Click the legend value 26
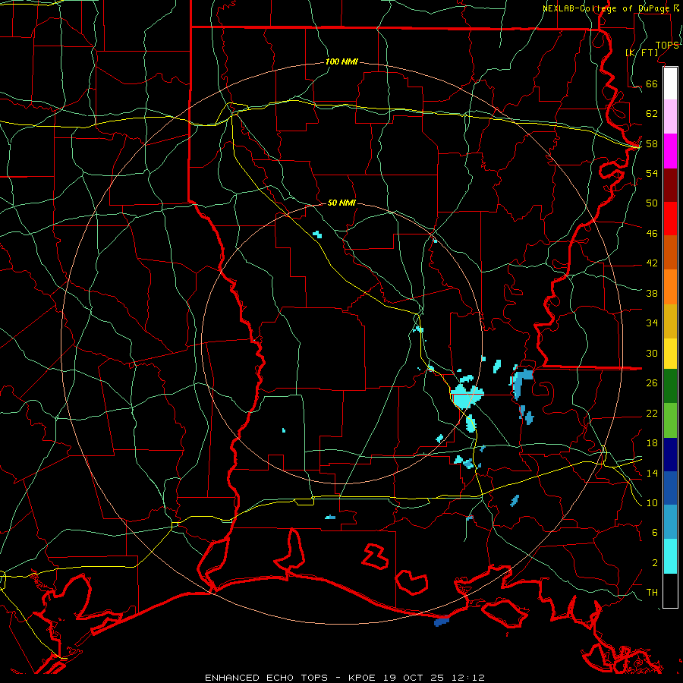 pos(652,383)
